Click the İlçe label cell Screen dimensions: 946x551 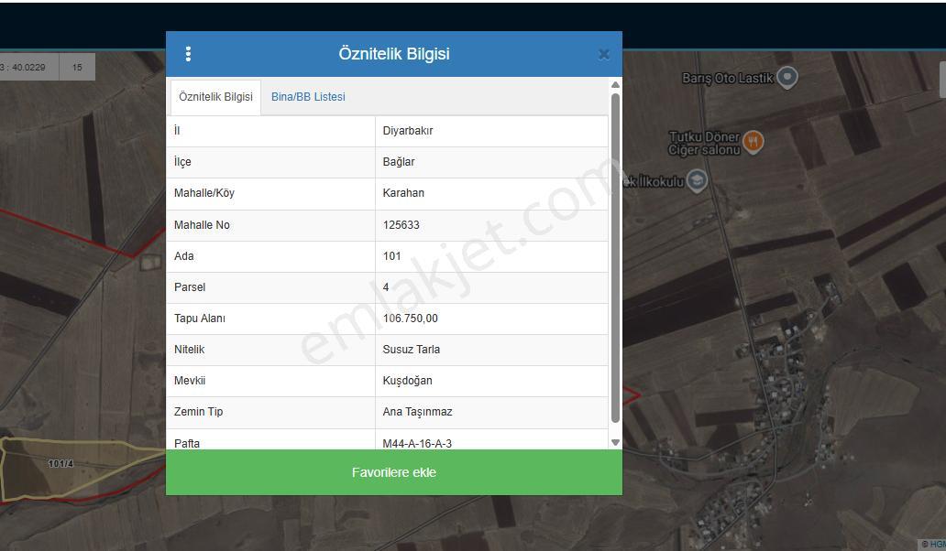click(271, 162)
